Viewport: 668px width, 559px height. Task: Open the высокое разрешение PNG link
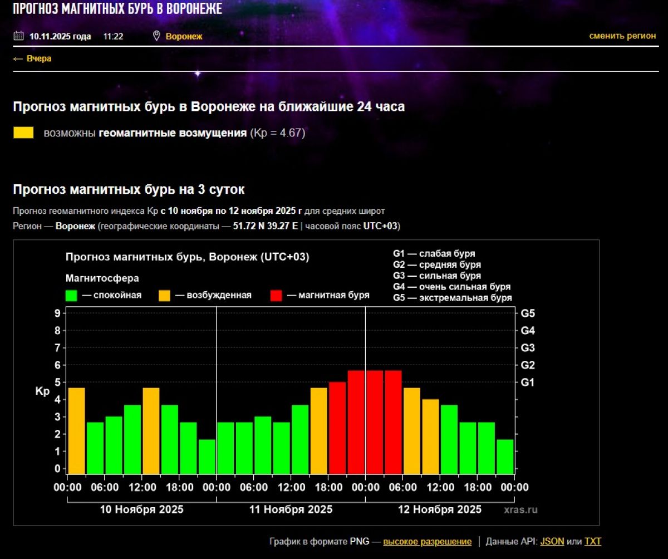427,541
